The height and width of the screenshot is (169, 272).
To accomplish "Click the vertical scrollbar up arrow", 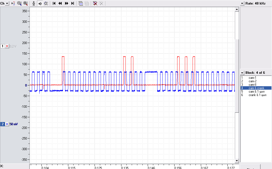I will click(x=237, y=9).
